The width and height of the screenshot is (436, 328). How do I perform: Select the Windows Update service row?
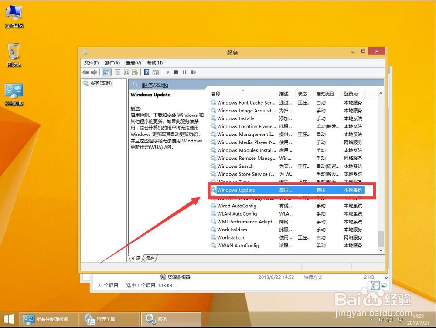pos(287,190)
